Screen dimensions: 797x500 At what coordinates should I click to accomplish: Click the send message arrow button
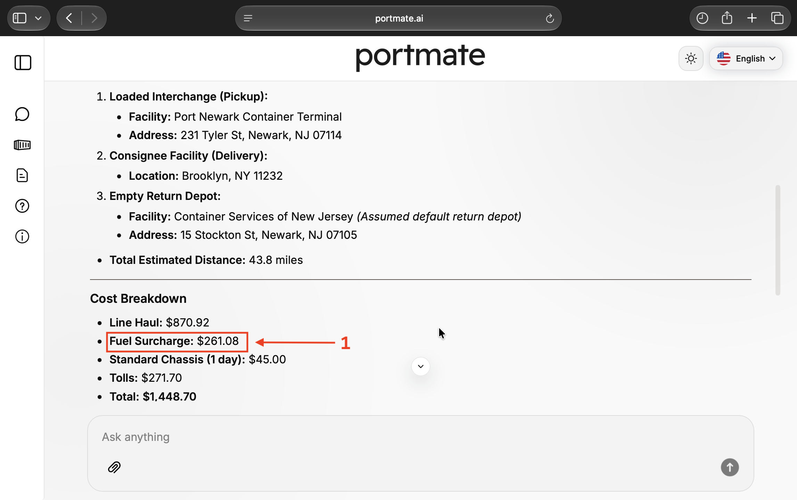pyautogui.click(x=730, y=467)
